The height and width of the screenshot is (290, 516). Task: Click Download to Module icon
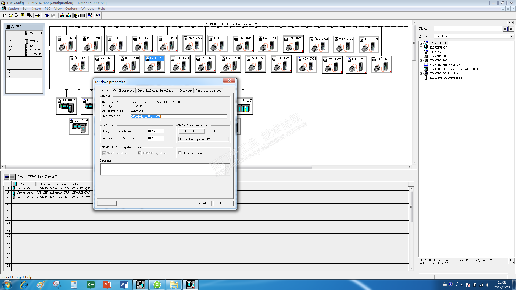click(x=62, y=16)
